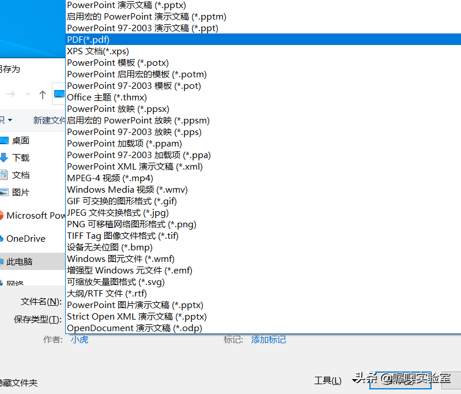This screenshot has width=461, height=394.
Task: Open 下载 folder in the sidebar
Action: [21, 157]
